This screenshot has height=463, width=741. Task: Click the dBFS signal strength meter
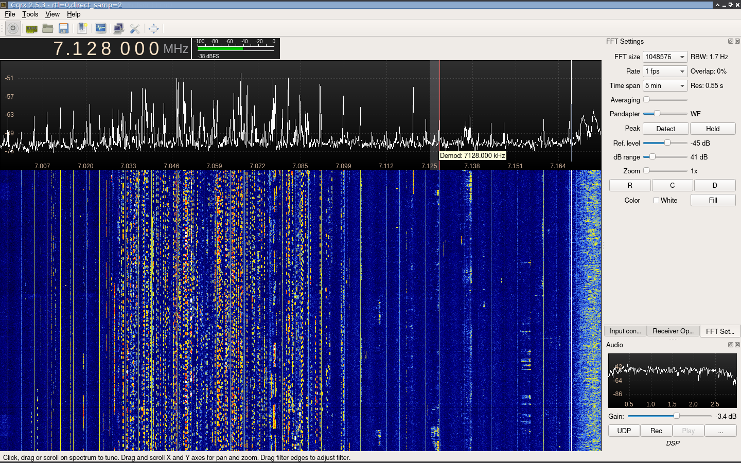236,48
